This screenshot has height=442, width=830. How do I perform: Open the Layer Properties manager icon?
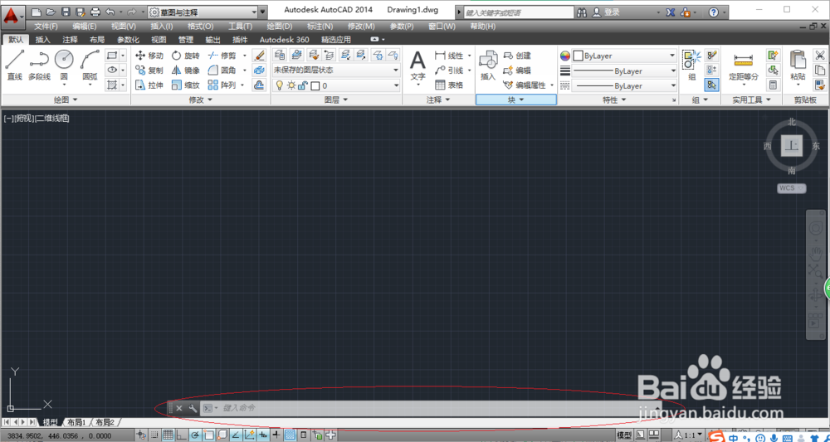point(280,55)
